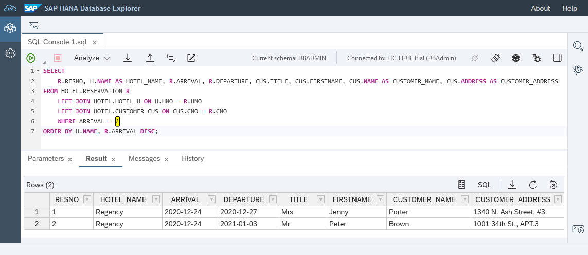The height and width of the screenshot is (255, 588).
Task: Download the result rows icon
Action: tap(512, 185)
